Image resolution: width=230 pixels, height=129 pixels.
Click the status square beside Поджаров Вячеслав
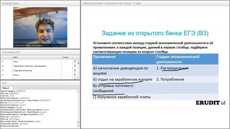pos(3,71)
